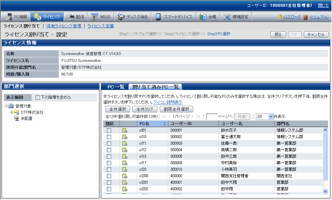Click the license status icon for cl202
The image size is (332, 200).
pos(125,189)
